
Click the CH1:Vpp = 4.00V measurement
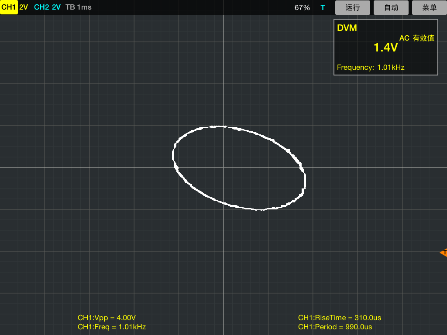pos(107,318)
